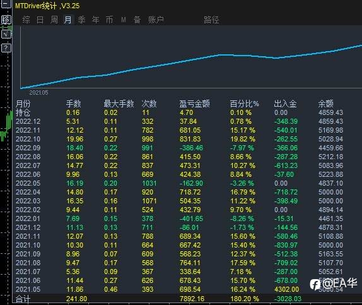Switch to the 日 daily tab
Image resolution: width=362 pixels, height=305 pixels.
coord(40,20)
